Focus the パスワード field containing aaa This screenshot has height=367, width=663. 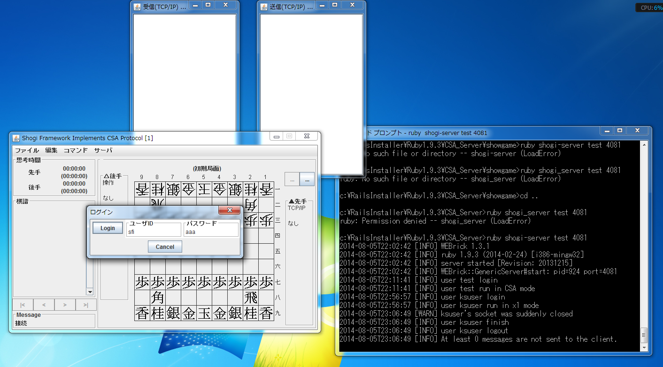click(x=211, y=231)
